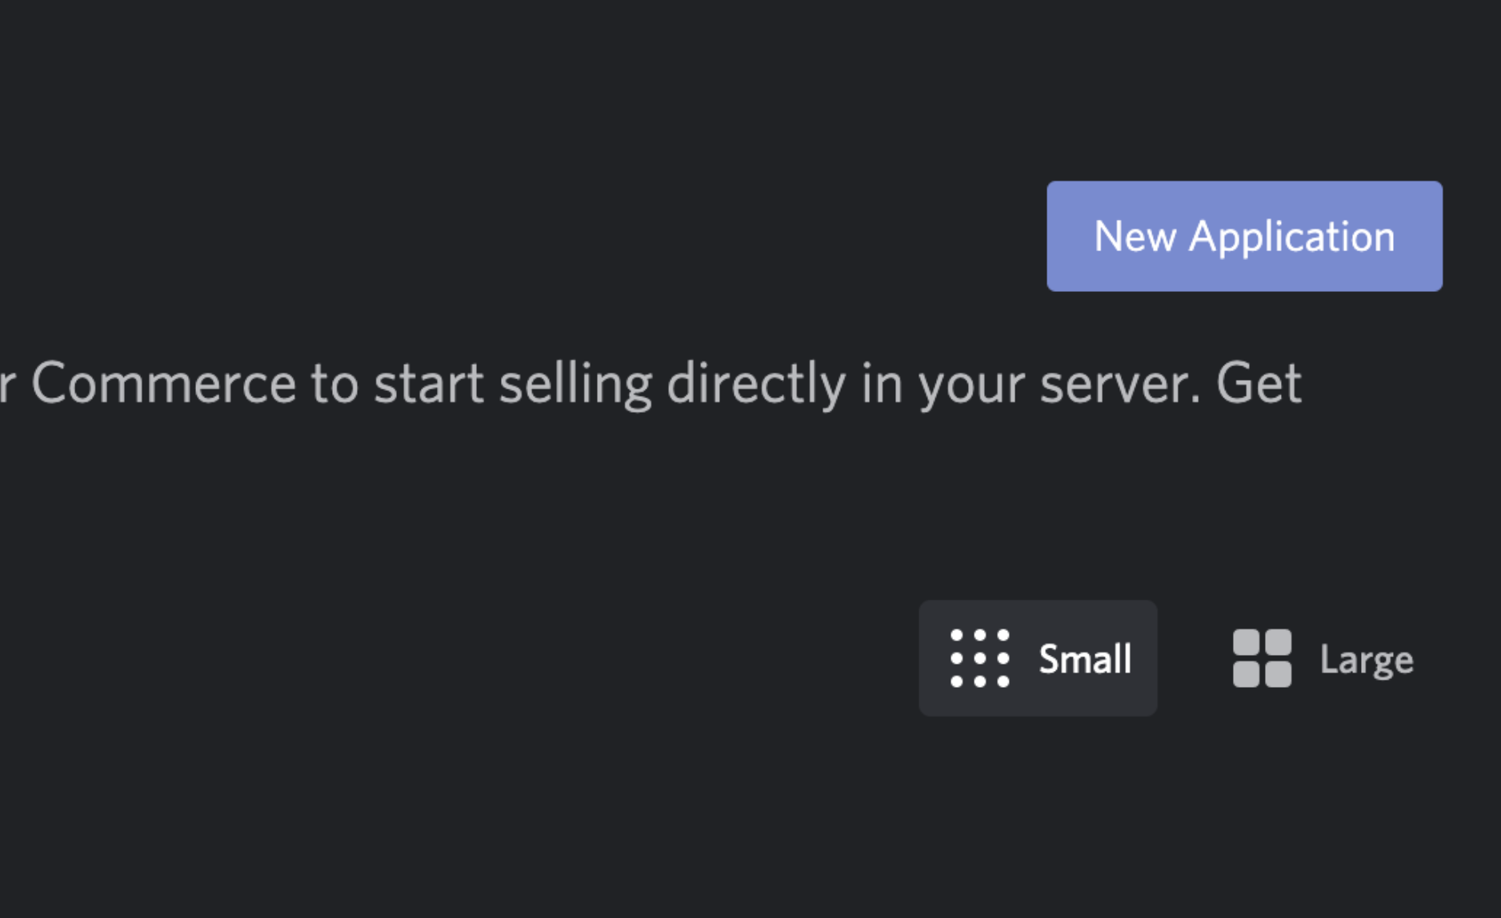Select the four-square Large view icon

coord(1261,657)
